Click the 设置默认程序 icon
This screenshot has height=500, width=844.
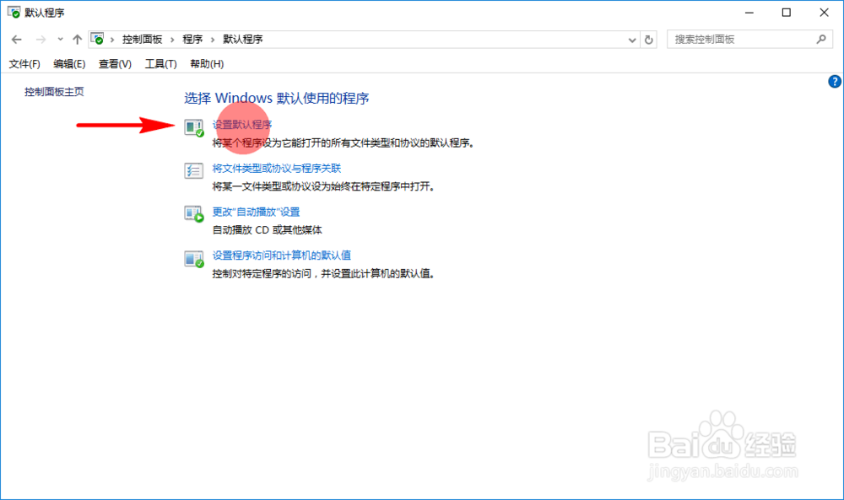194,128
